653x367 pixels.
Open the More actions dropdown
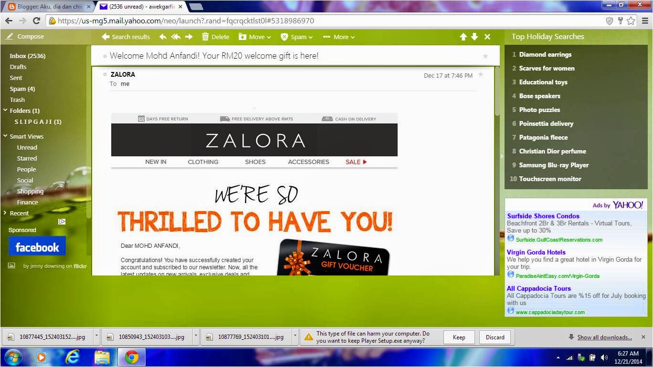(x=339, y=37)
